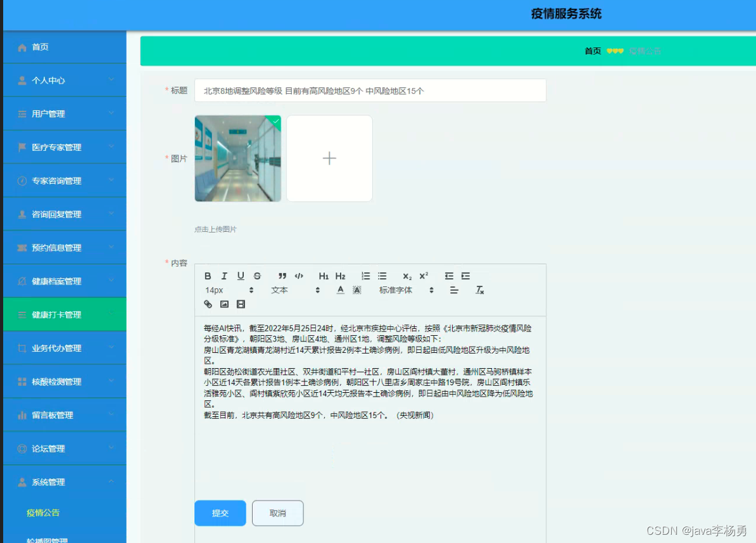Viewport: 756px width, 543px height.
Task: Insert a blockquote in the editor
Action: (282, 276)
